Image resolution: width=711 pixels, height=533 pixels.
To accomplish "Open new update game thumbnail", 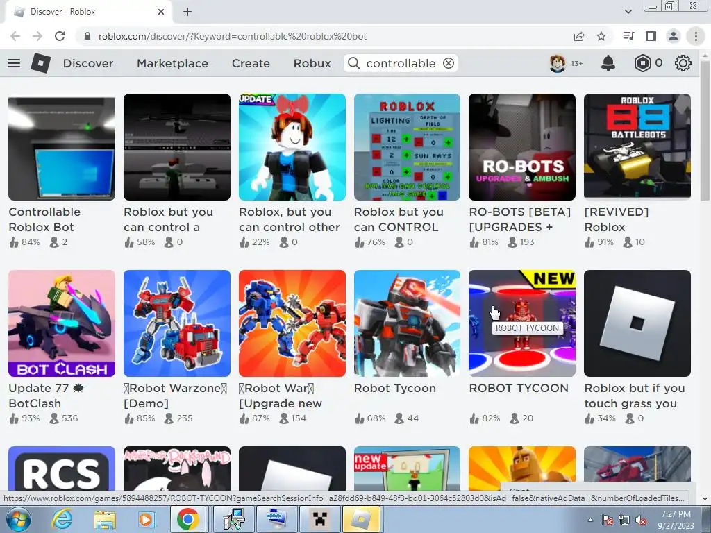I will point(407,470).
